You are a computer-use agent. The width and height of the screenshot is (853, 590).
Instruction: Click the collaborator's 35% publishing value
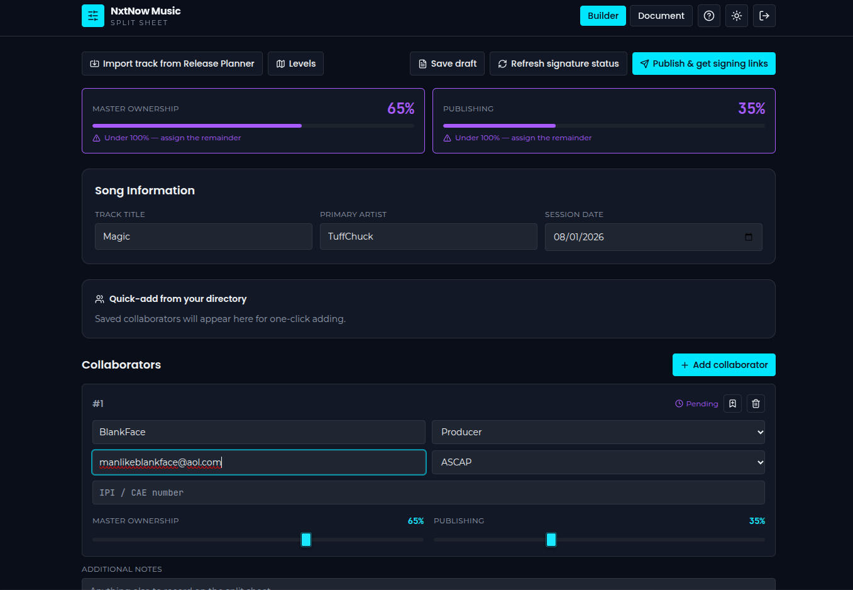pyautogui.click(x=757, y=521)
